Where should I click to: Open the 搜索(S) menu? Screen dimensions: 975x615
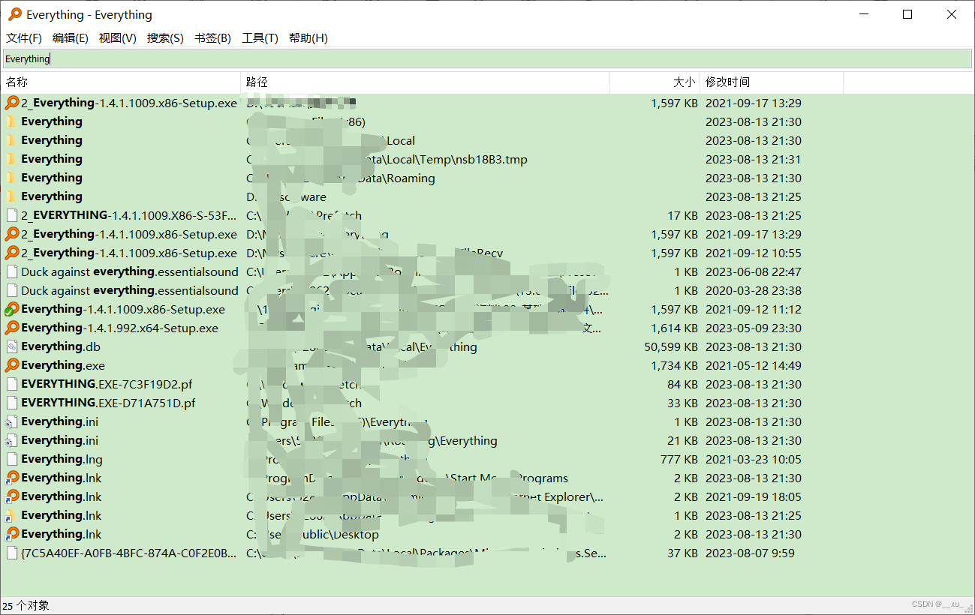click(x=165, y=38)
